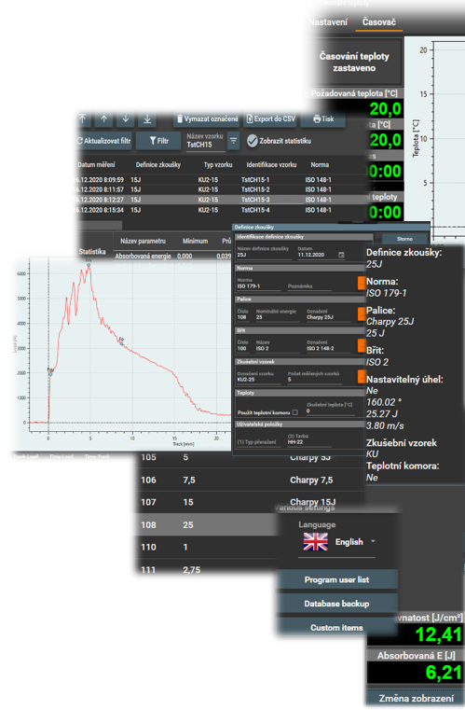Refresh with Aktualizovat filtr button
This screenshot has height=710, width=465.
tap(104, 141)
